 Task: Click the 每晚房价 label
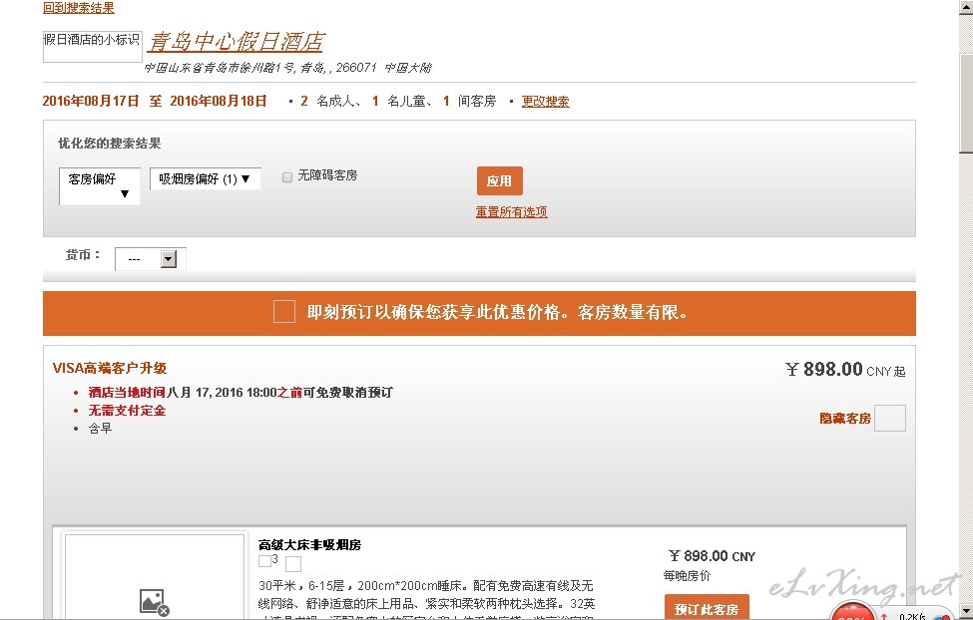[687, 576]
